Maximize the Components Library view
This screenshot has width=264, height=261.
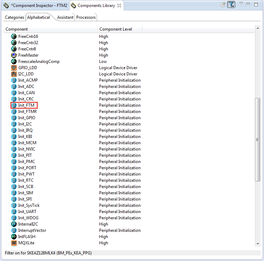[256, 5]
